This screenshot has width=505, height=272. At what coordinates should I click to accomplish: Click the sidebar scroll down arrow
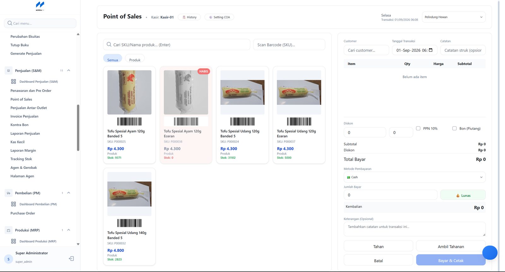78,244
